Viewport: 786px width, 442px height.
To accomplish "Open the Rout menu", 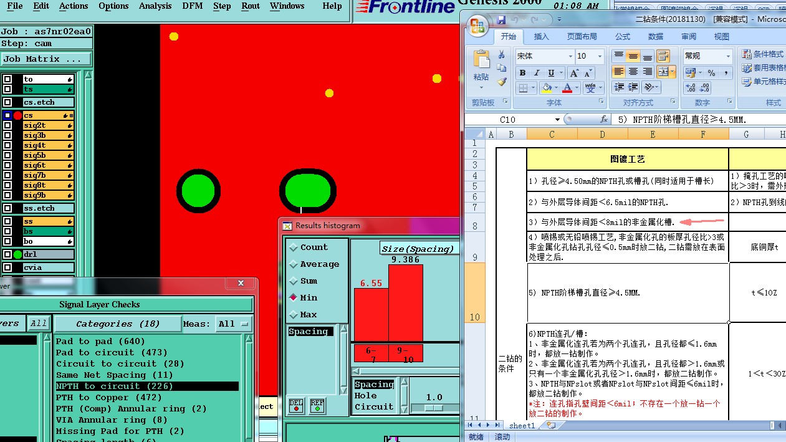I will pos(250,6).
